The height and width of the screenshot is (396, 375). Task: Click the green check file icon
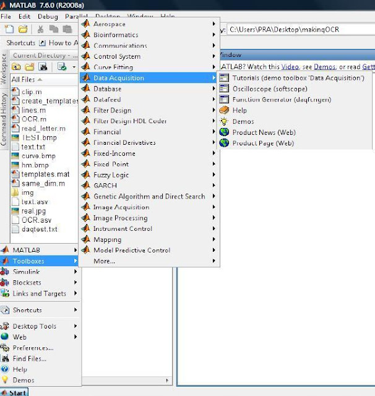[62, 67]
